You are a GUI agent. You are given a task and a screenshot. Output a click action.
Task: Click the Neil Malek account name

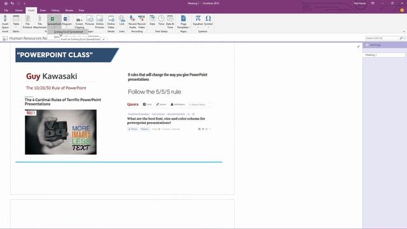coord(359,3)
